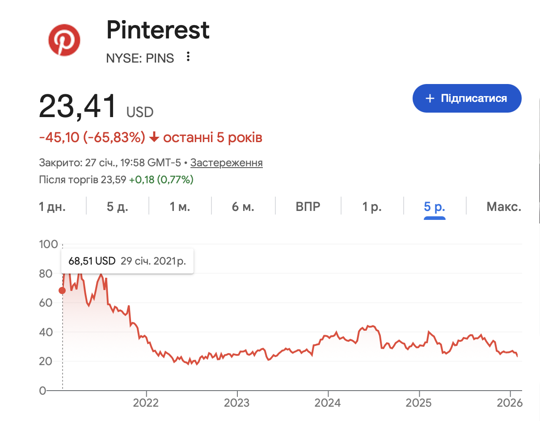Click the Pinterest company title

click(x=158, y=30)
